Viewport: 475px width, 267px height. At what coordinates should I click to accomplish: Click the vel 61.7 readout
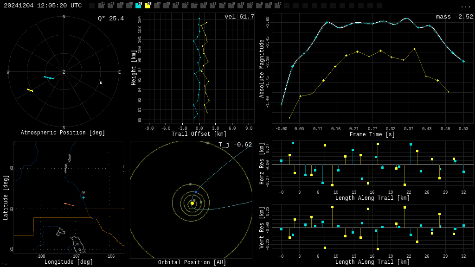click(x=239, y=17)
